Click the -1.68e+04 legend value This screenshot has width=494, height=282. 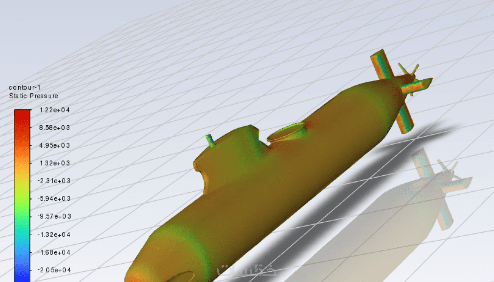point(54,252)
